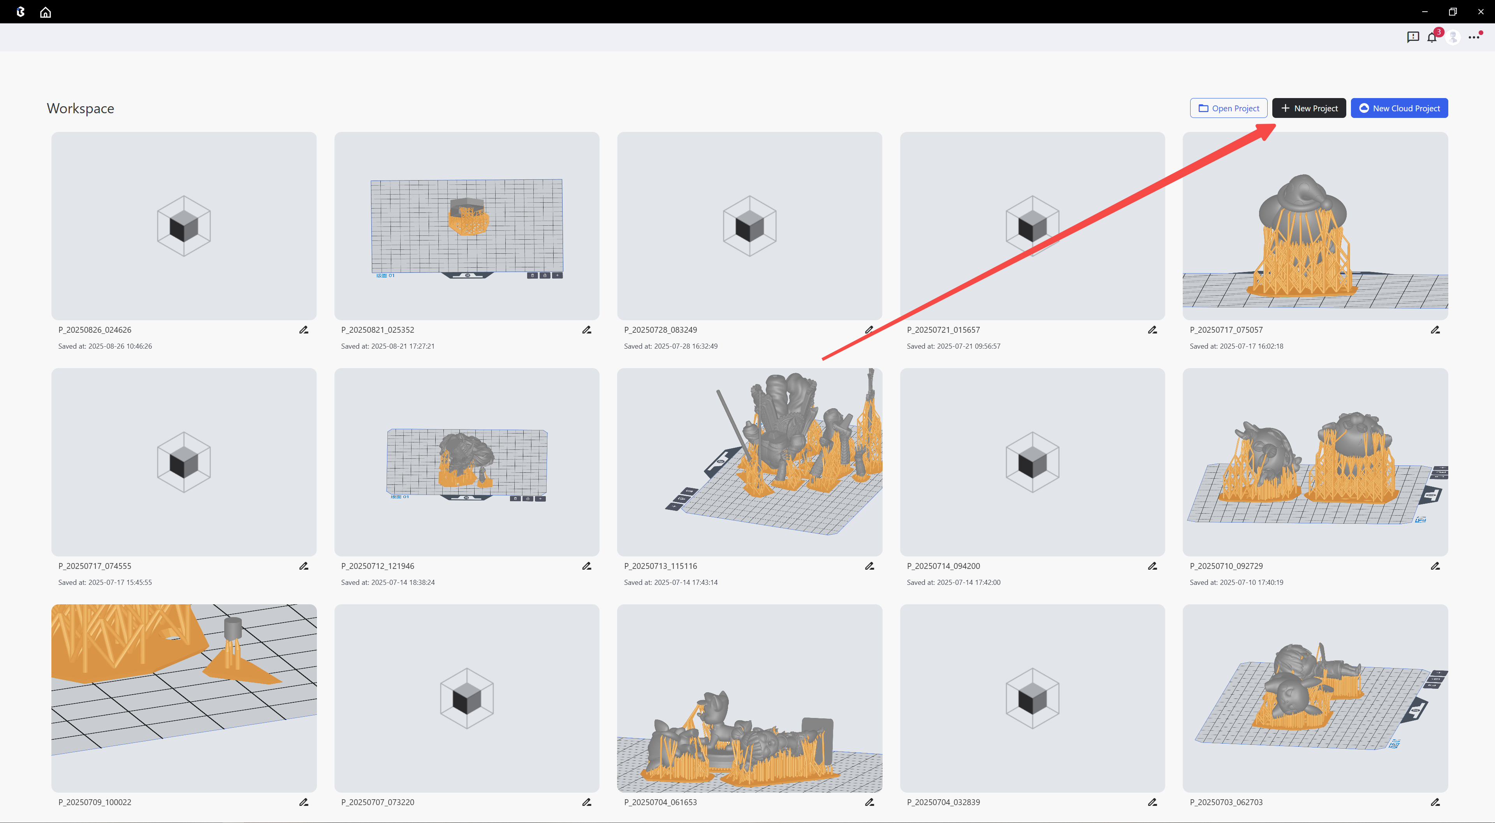This screenshot has width=1495, height=823.
Task: Click the user avatar icon
Action: [1453, 37]
